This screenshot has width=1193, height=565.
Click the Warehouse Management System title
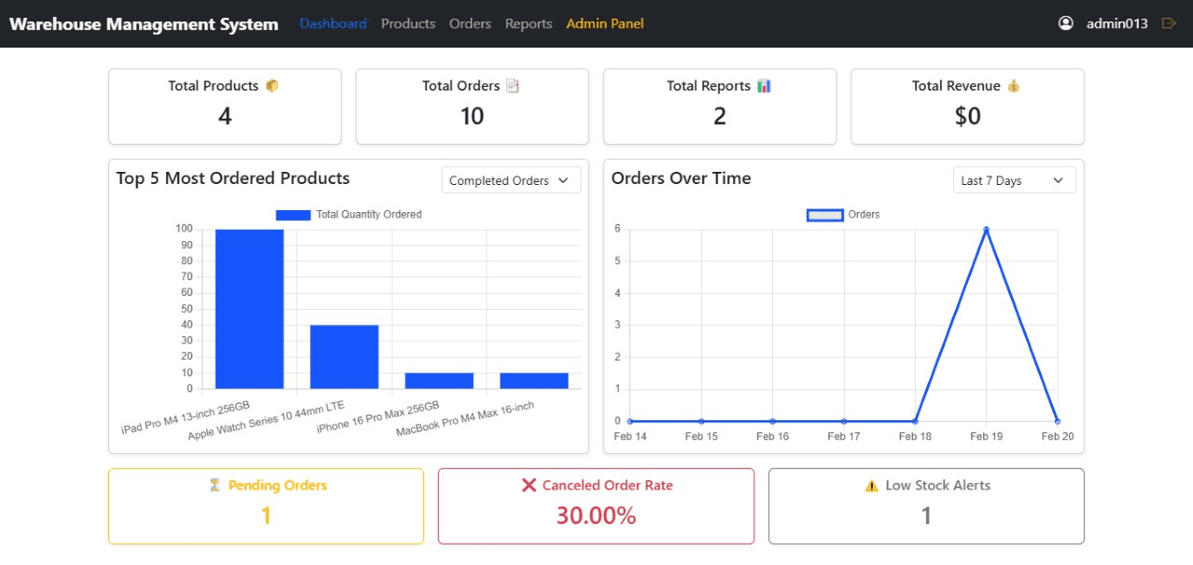(144, 24)
